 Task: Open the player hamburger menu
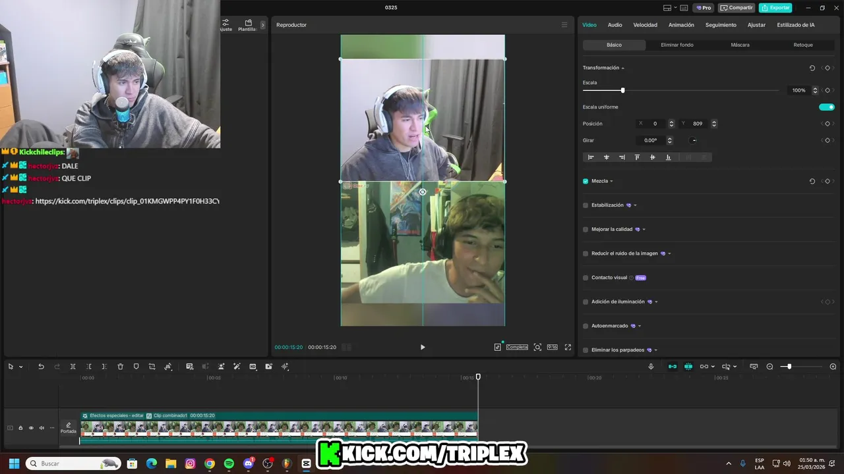(x=564, y=25)
